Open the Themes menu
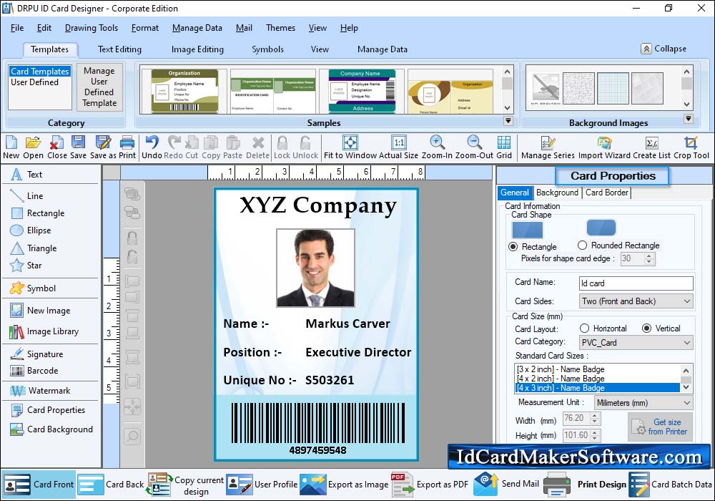This screenshot has width=715, height=501. [x=280, y=28]
